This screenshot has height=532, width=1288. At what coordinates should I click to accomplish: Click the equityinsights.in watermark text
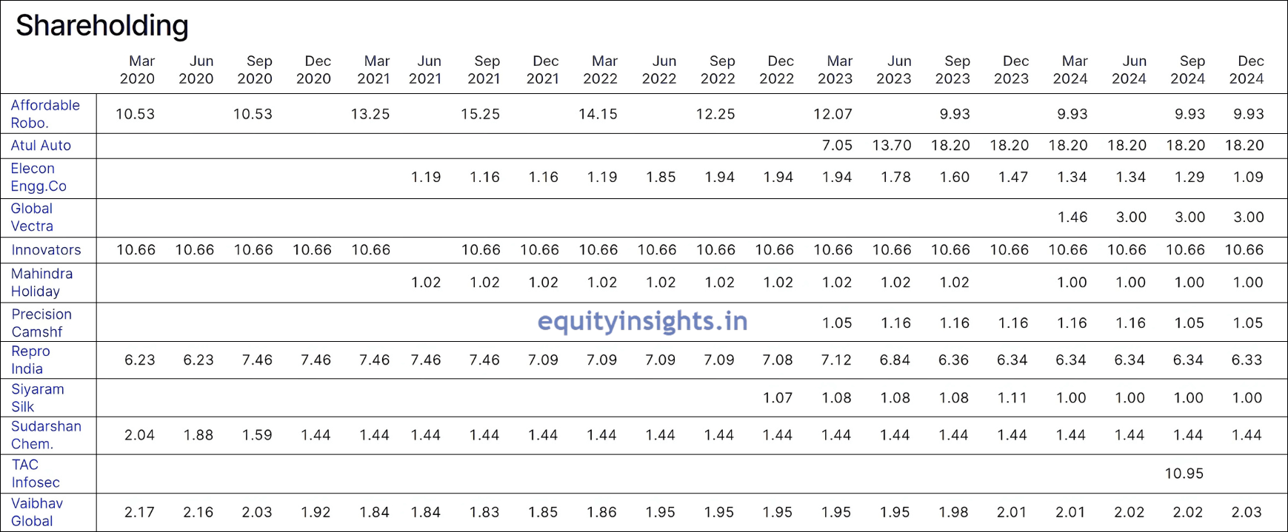coord(642,321)
